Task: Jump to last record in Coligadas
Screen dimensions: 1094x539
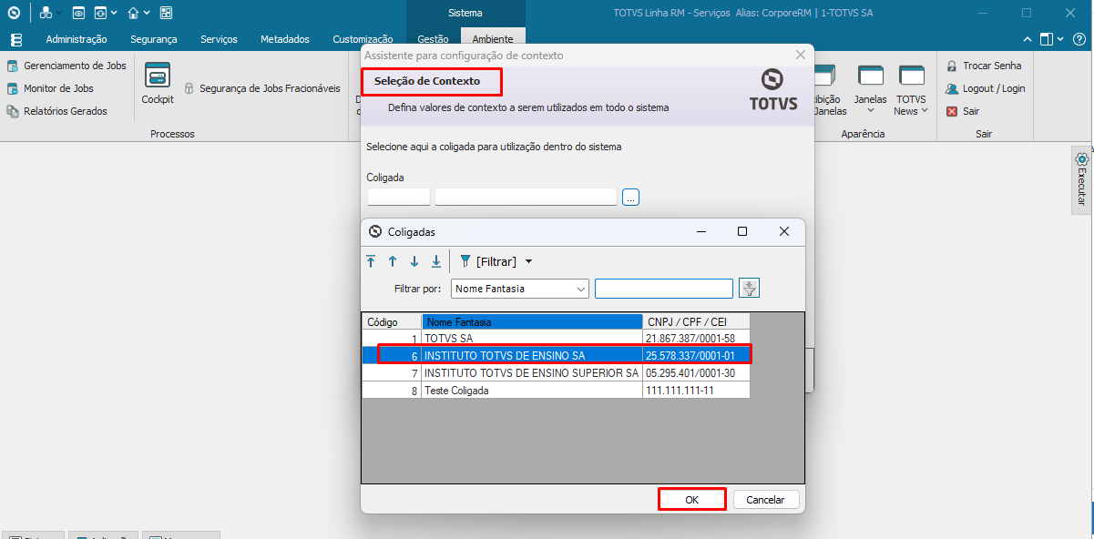Action: coord(436,261)
